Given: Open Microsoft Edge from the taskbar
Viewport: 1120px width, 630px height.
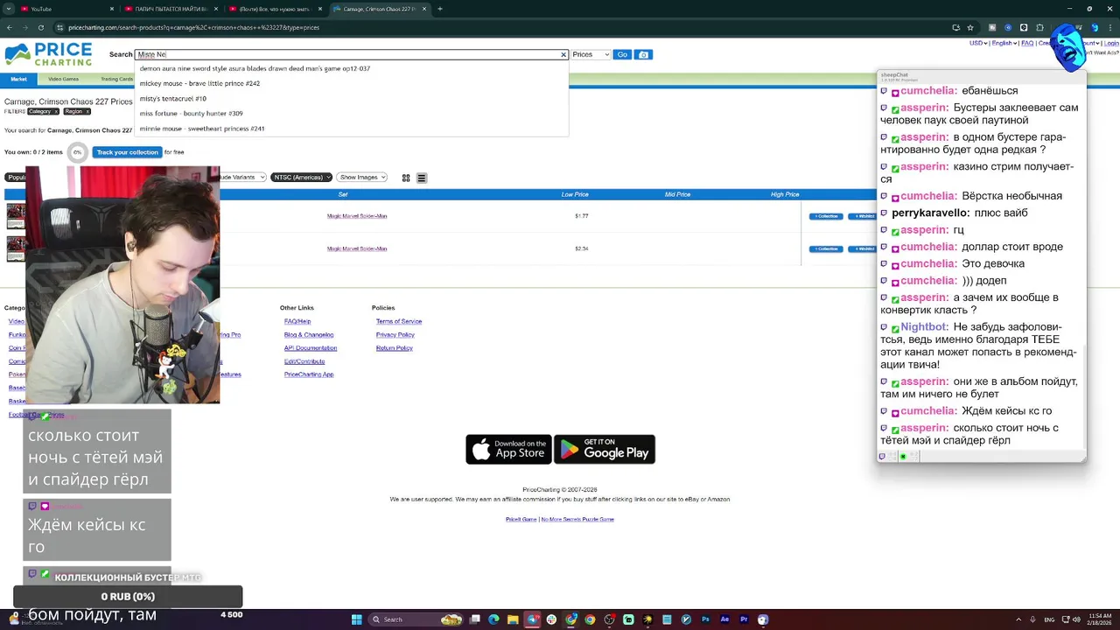Looking at the screenshot, I should point(493,619).
